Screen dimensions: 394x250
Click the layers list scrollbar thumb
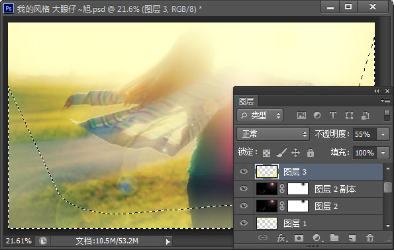tap(388, 187)
